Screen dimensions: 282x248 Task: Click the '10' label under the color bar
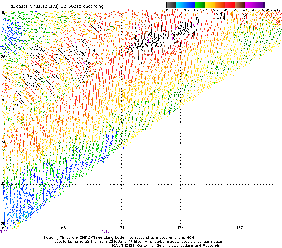[186, 10]
